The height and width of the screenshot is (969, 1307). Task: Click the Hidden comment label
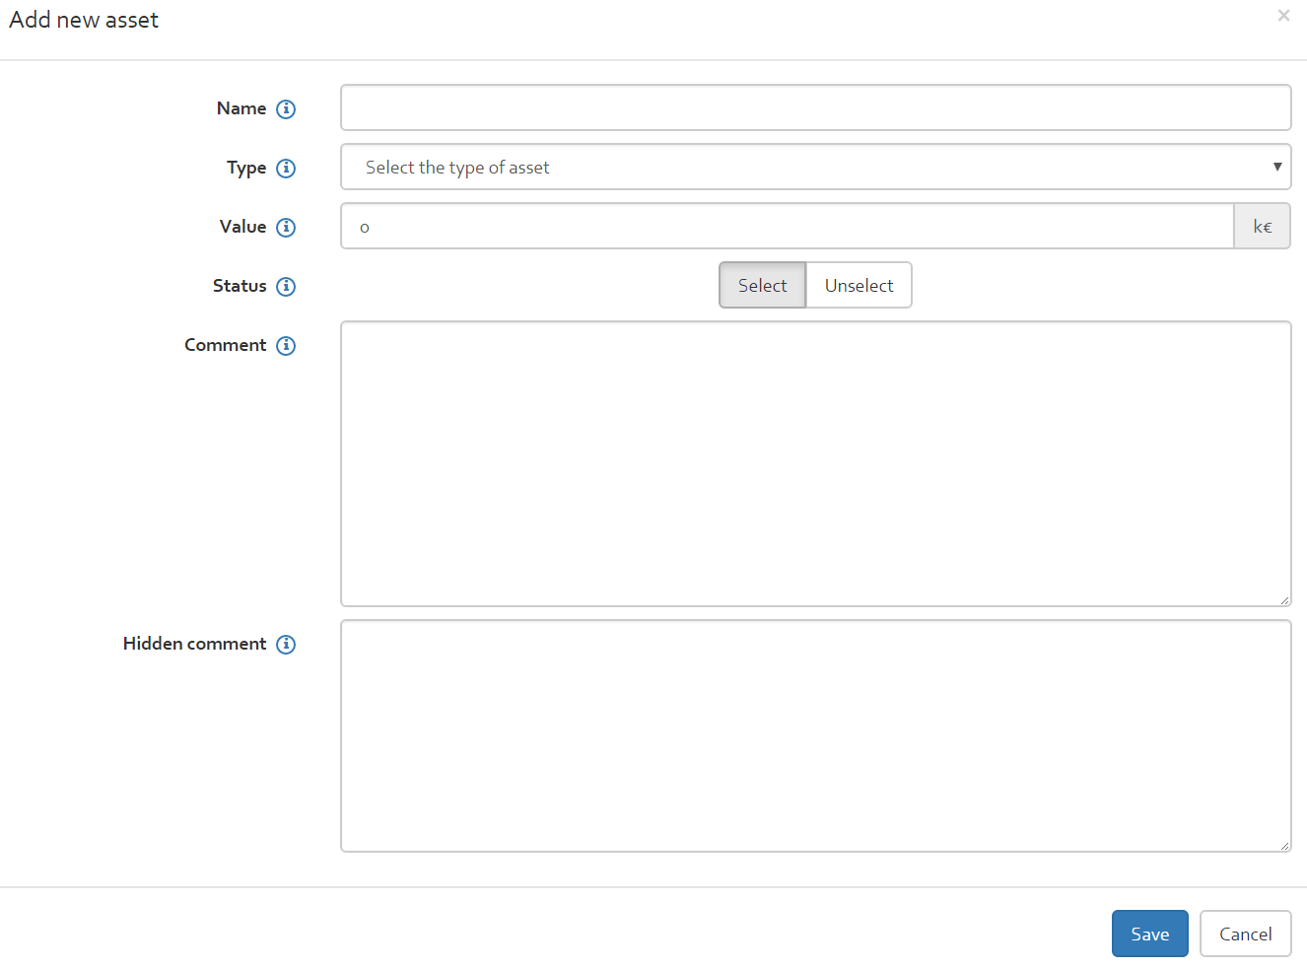[x=194, y=644]
